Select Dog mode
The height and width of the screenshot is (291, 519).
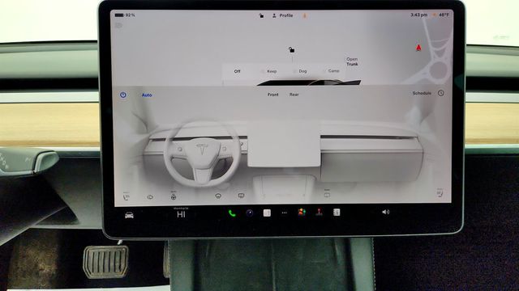pyautogui.click(x=302, y=71)
